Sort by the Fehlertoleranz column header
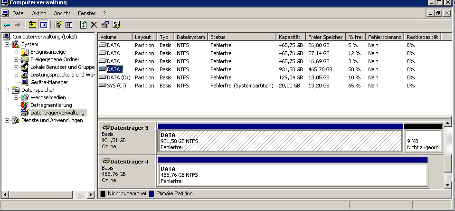 click(x=385, y=37)
